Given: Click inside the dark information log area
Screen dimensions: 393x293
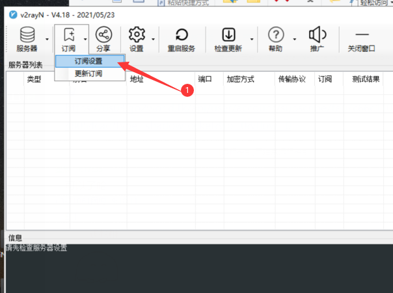Looking at the screenshot, I should coord(195,270).
